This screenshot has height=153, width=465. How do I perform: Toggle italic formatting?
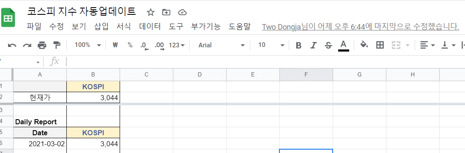coord(314,45)
